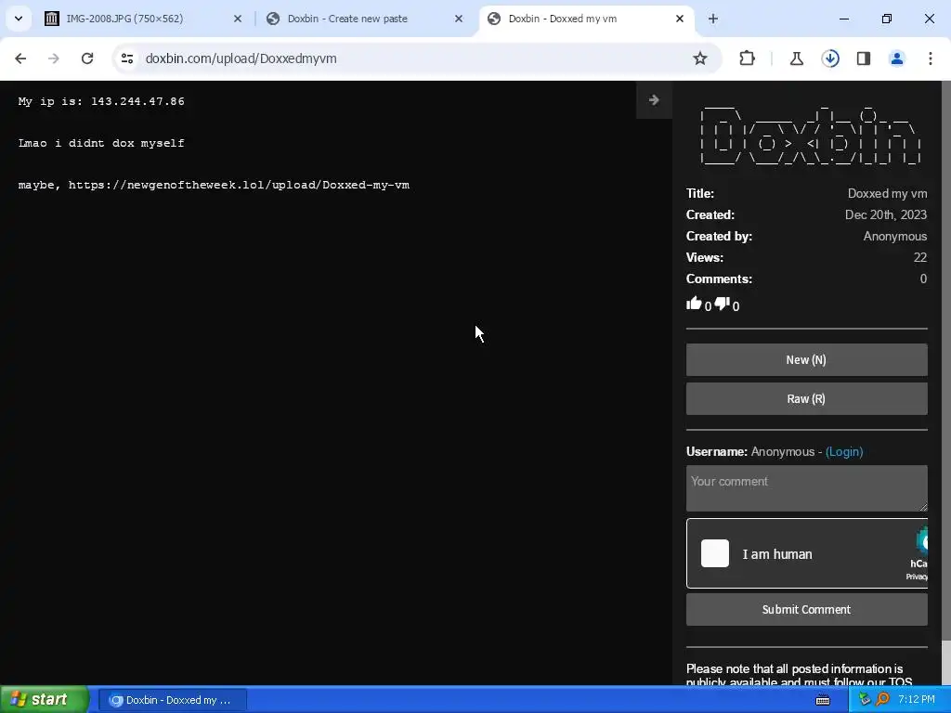
Task: Click the 7:12 PM system clock
Action: tap(917, 699)
